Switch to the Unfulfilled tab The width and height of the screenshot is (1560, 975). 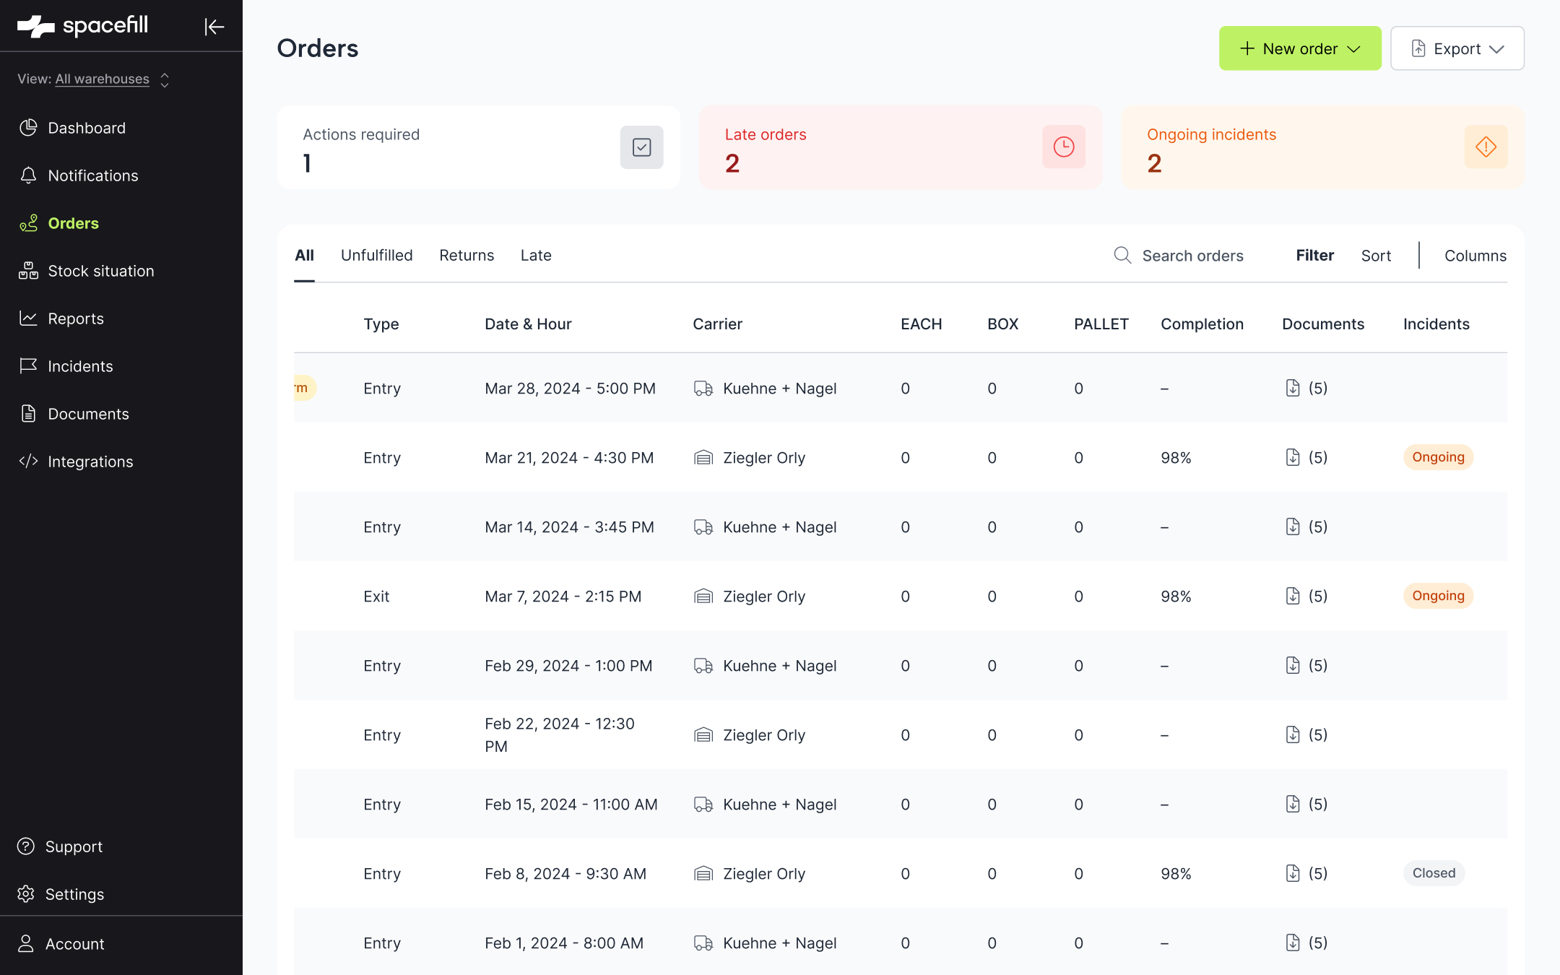[377, 256]
